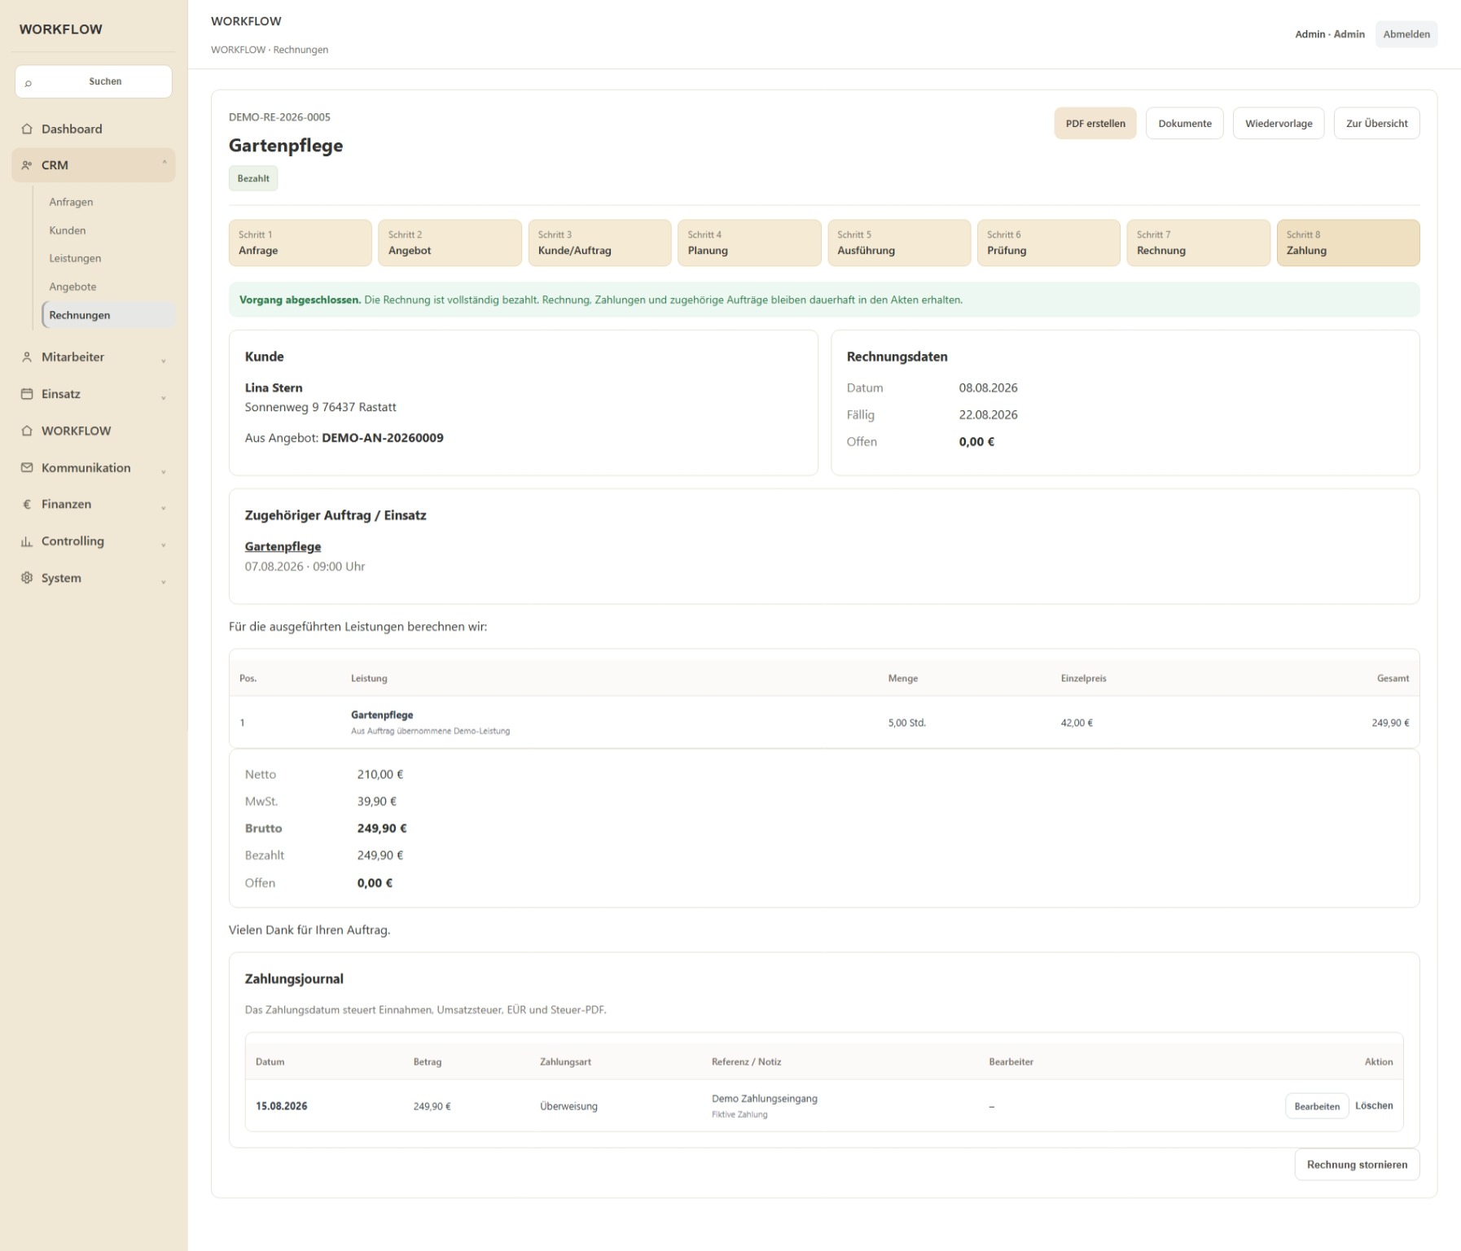Image resolution: width=1461 pixels, height=1251 pixels.
Task: Click the Mitarbeiter person icon
Action: (x=27, y=357)
